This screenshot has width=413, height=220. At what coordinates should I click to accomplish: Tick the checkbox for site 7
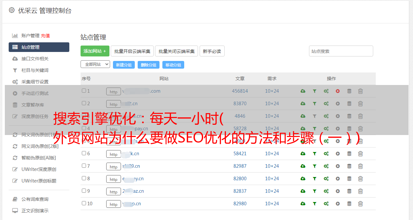point(84,166)
